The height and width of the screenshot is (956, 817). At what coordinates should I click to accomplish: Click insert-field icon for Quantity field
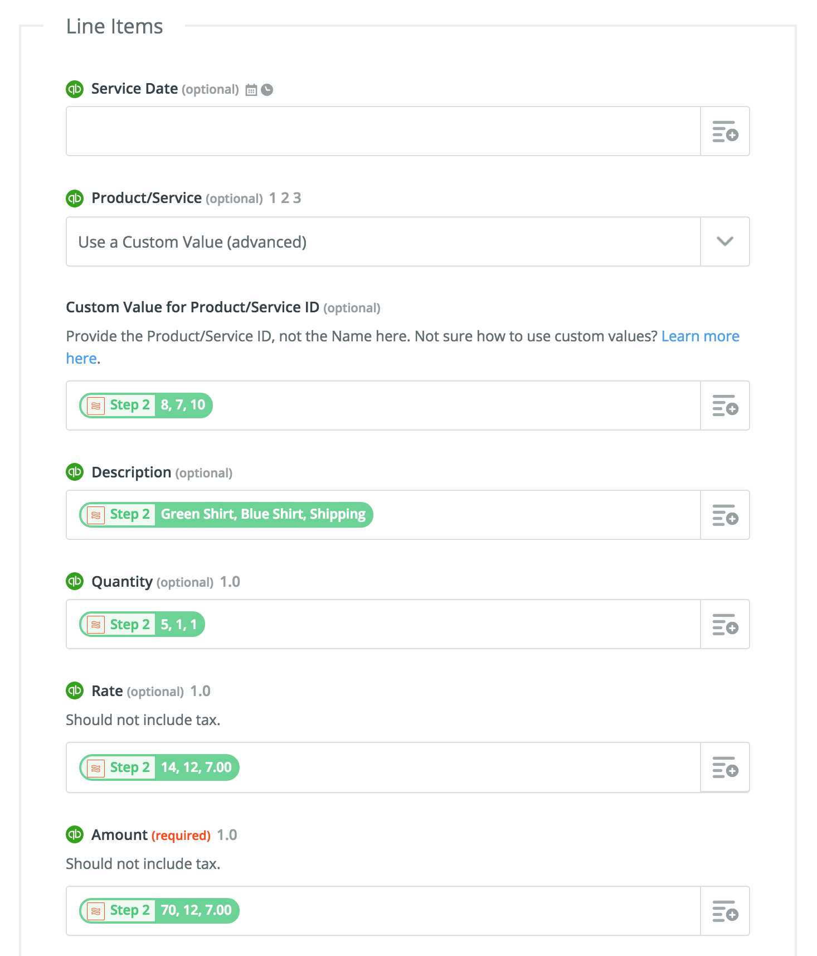pos(725,625)
